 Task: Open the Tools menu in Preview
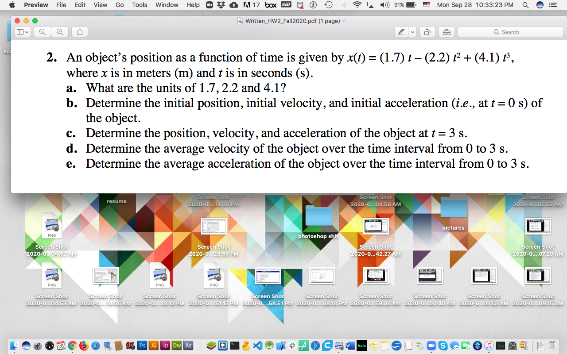(140, 5)
